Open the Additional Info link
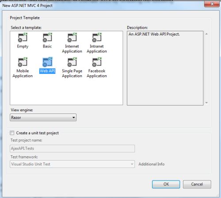This screenshot has width=221, height=198. (152, 164)
